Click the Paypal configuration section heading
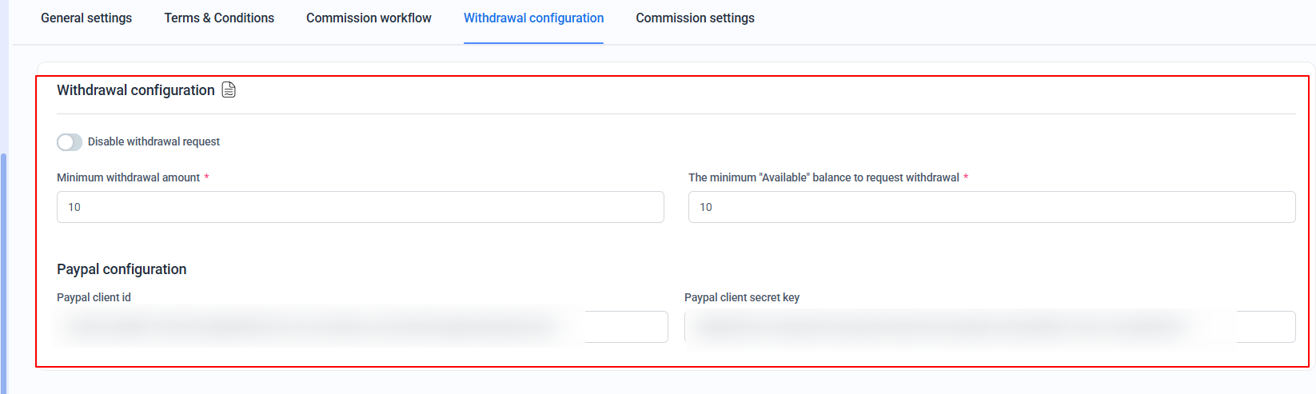Screen dimensions: 1316x394 tap(122, 269)
